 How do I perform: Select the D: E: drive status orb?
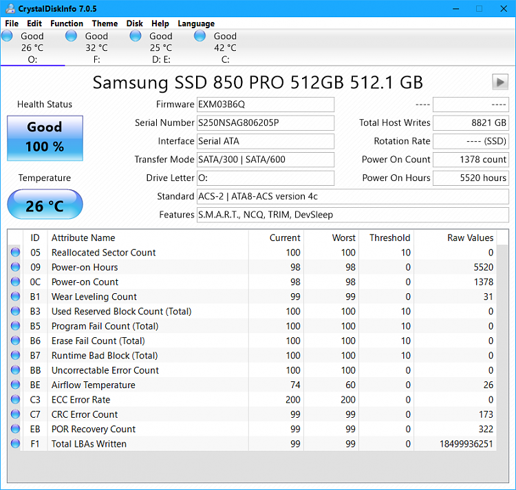[136, 36]
